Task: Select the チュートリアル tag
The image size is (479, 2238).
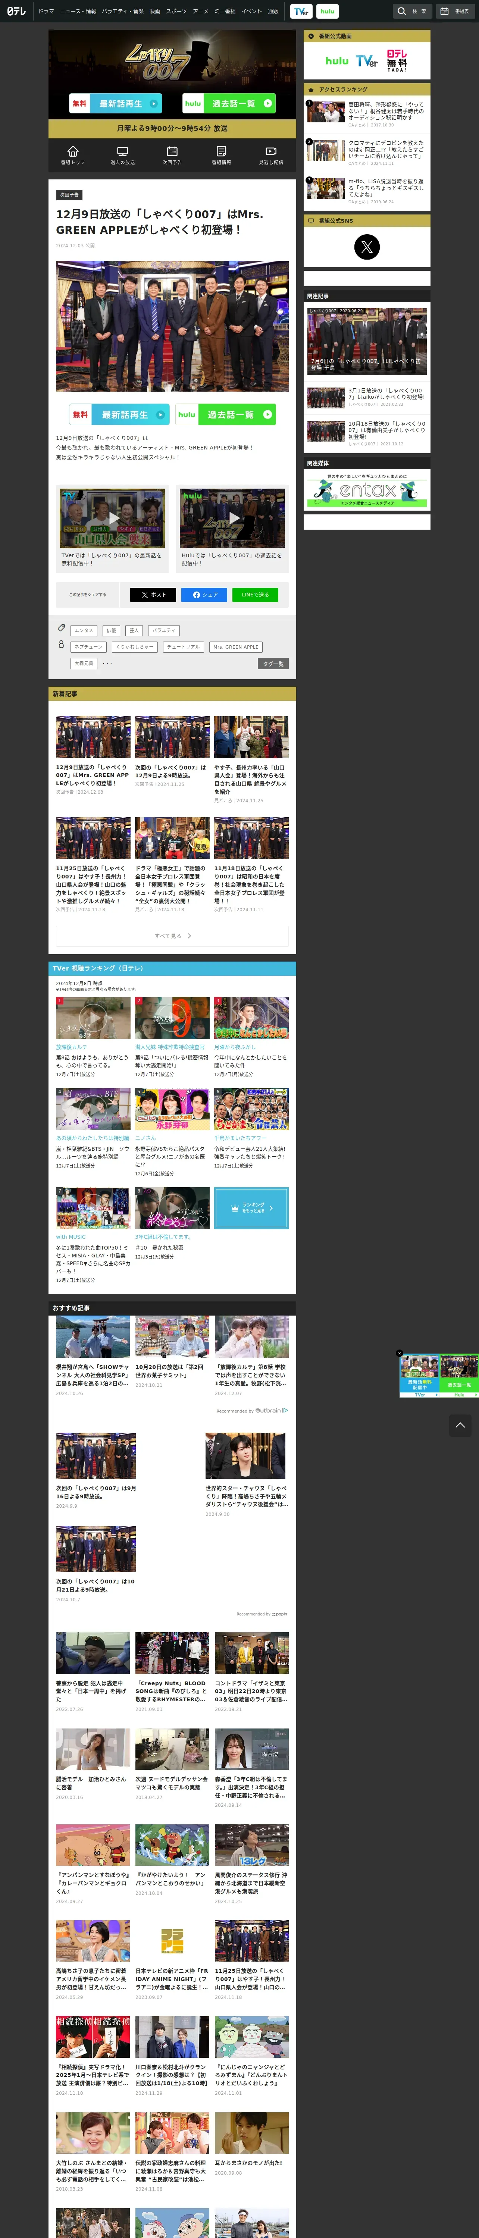Action: point(184,647)
